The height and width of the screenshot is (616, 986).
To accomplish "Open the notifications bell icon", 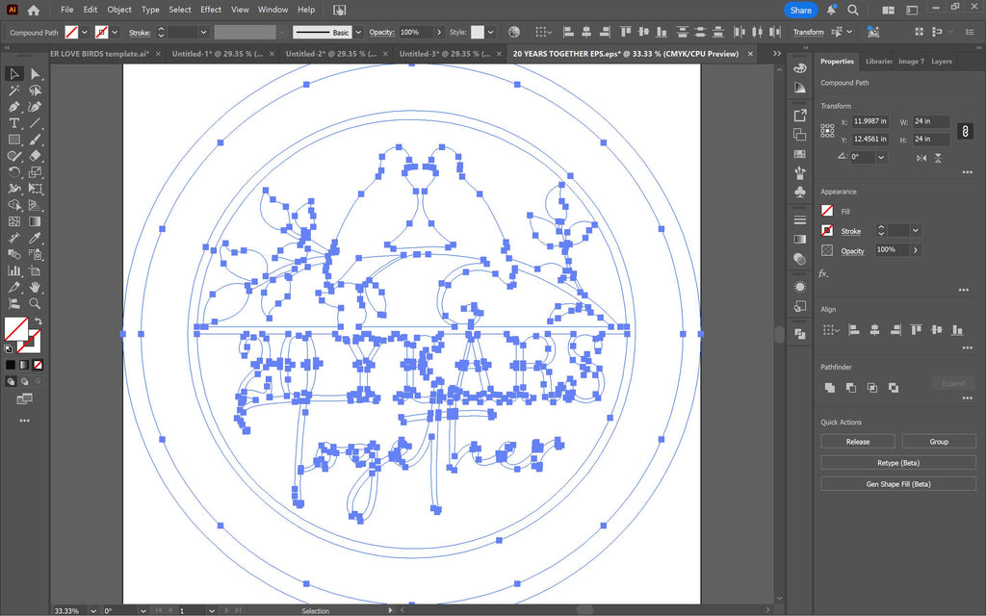I will point(831,10).
